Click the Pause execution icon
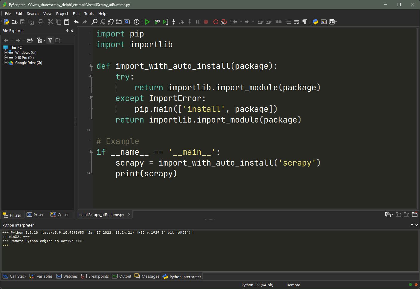 (198, 22)
